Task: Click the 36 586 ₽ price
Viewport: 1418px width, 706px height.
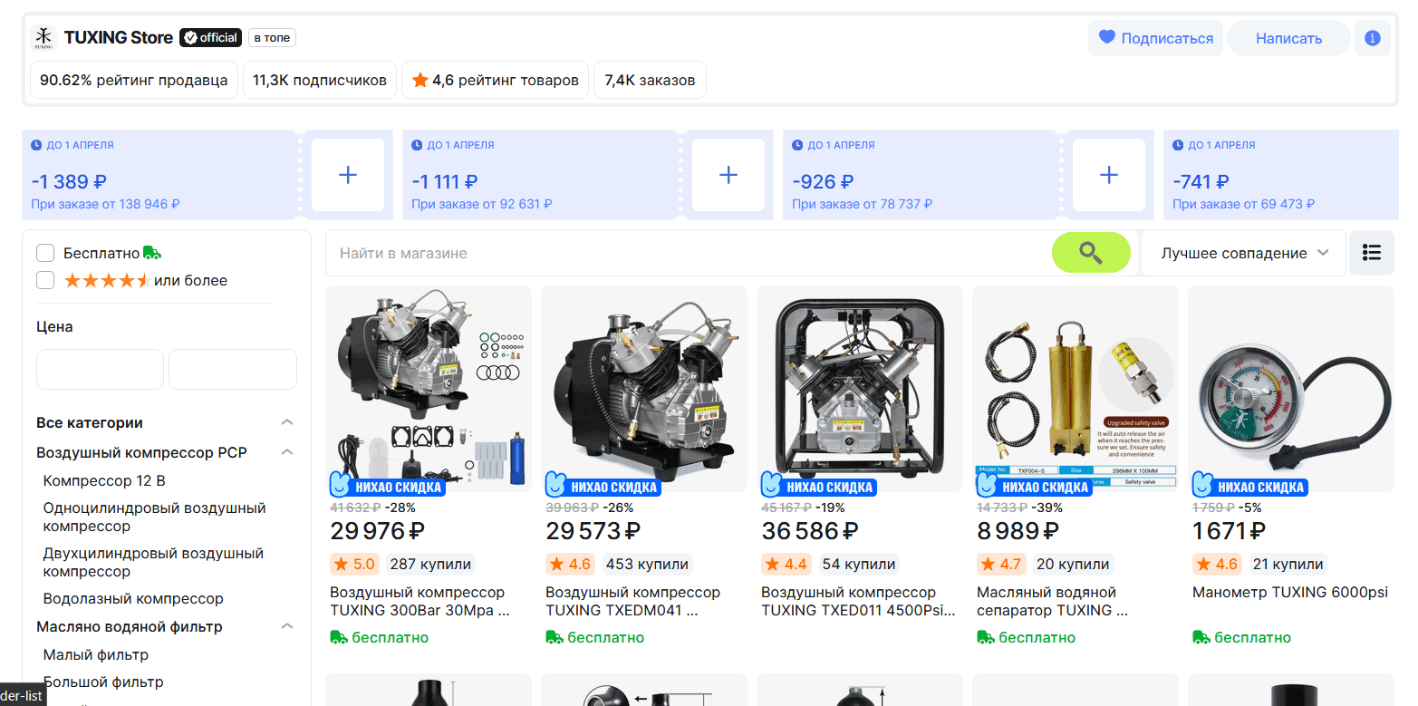Action: coord(810,531)
